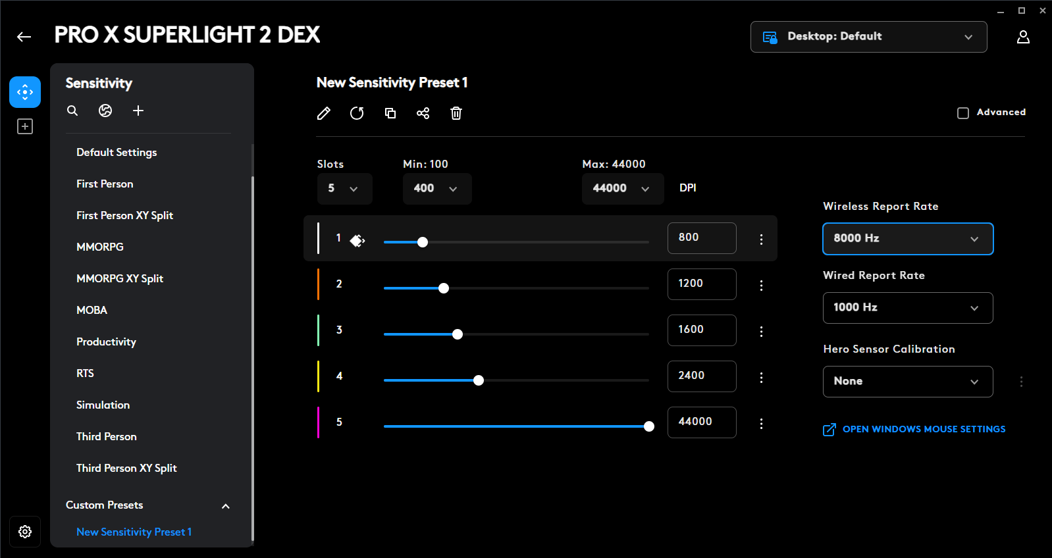
Task: Duplicate the preset with copy icon
Action: coord(390,113)
